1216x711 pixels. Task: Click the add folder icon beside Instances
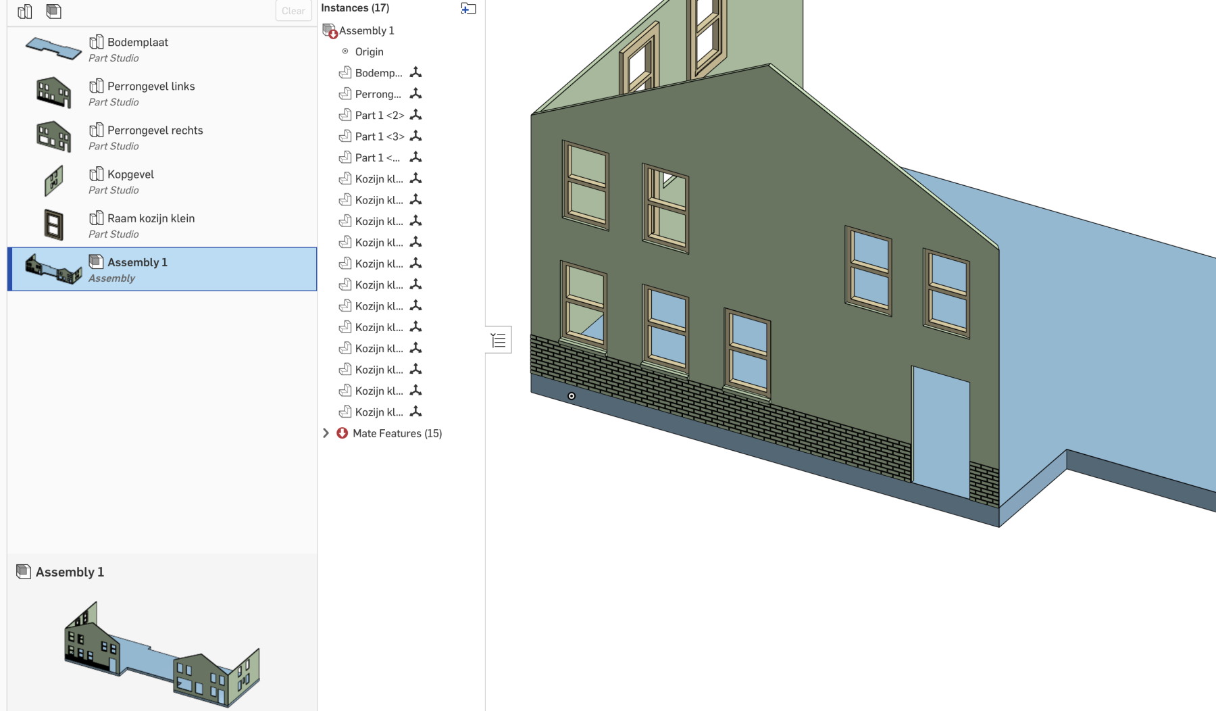(468, 9)
